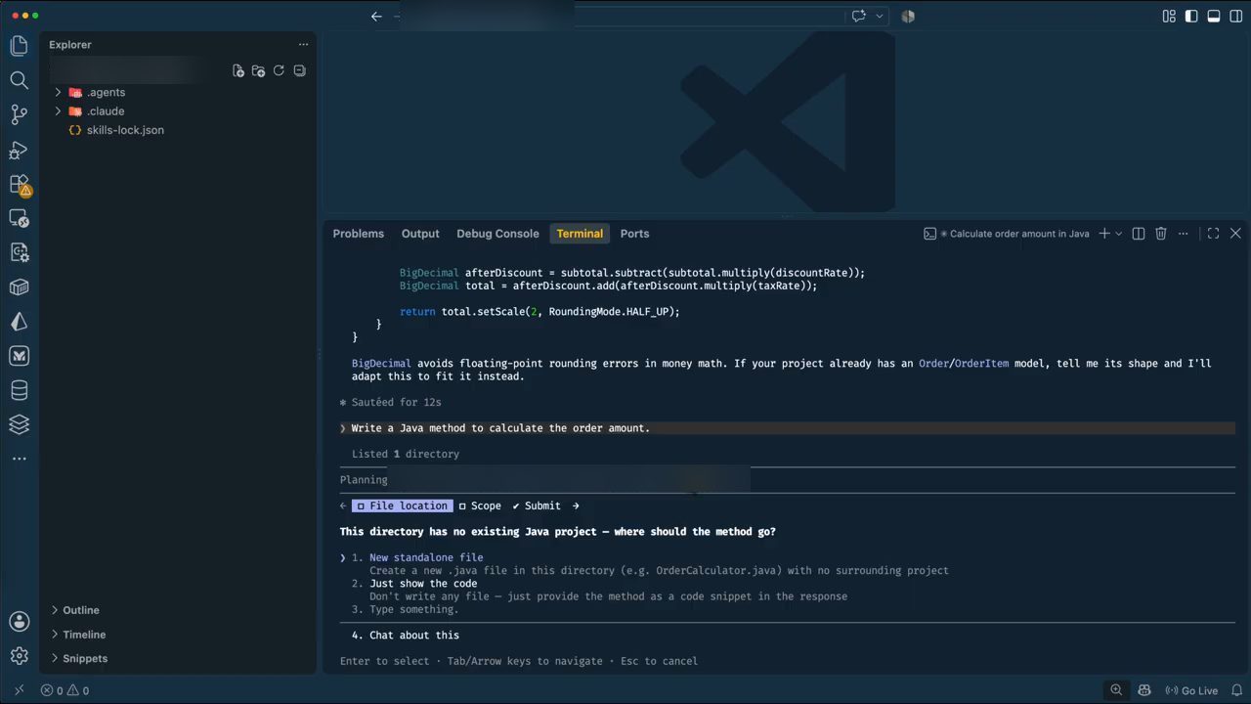
Task: Toggle the primary side bar layout button
Action: [1190, 16]
